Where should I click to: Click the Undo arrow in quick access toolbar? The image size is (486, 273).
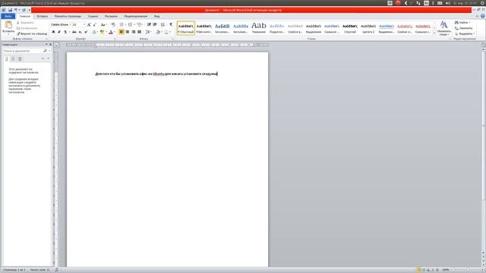point(15,10)
